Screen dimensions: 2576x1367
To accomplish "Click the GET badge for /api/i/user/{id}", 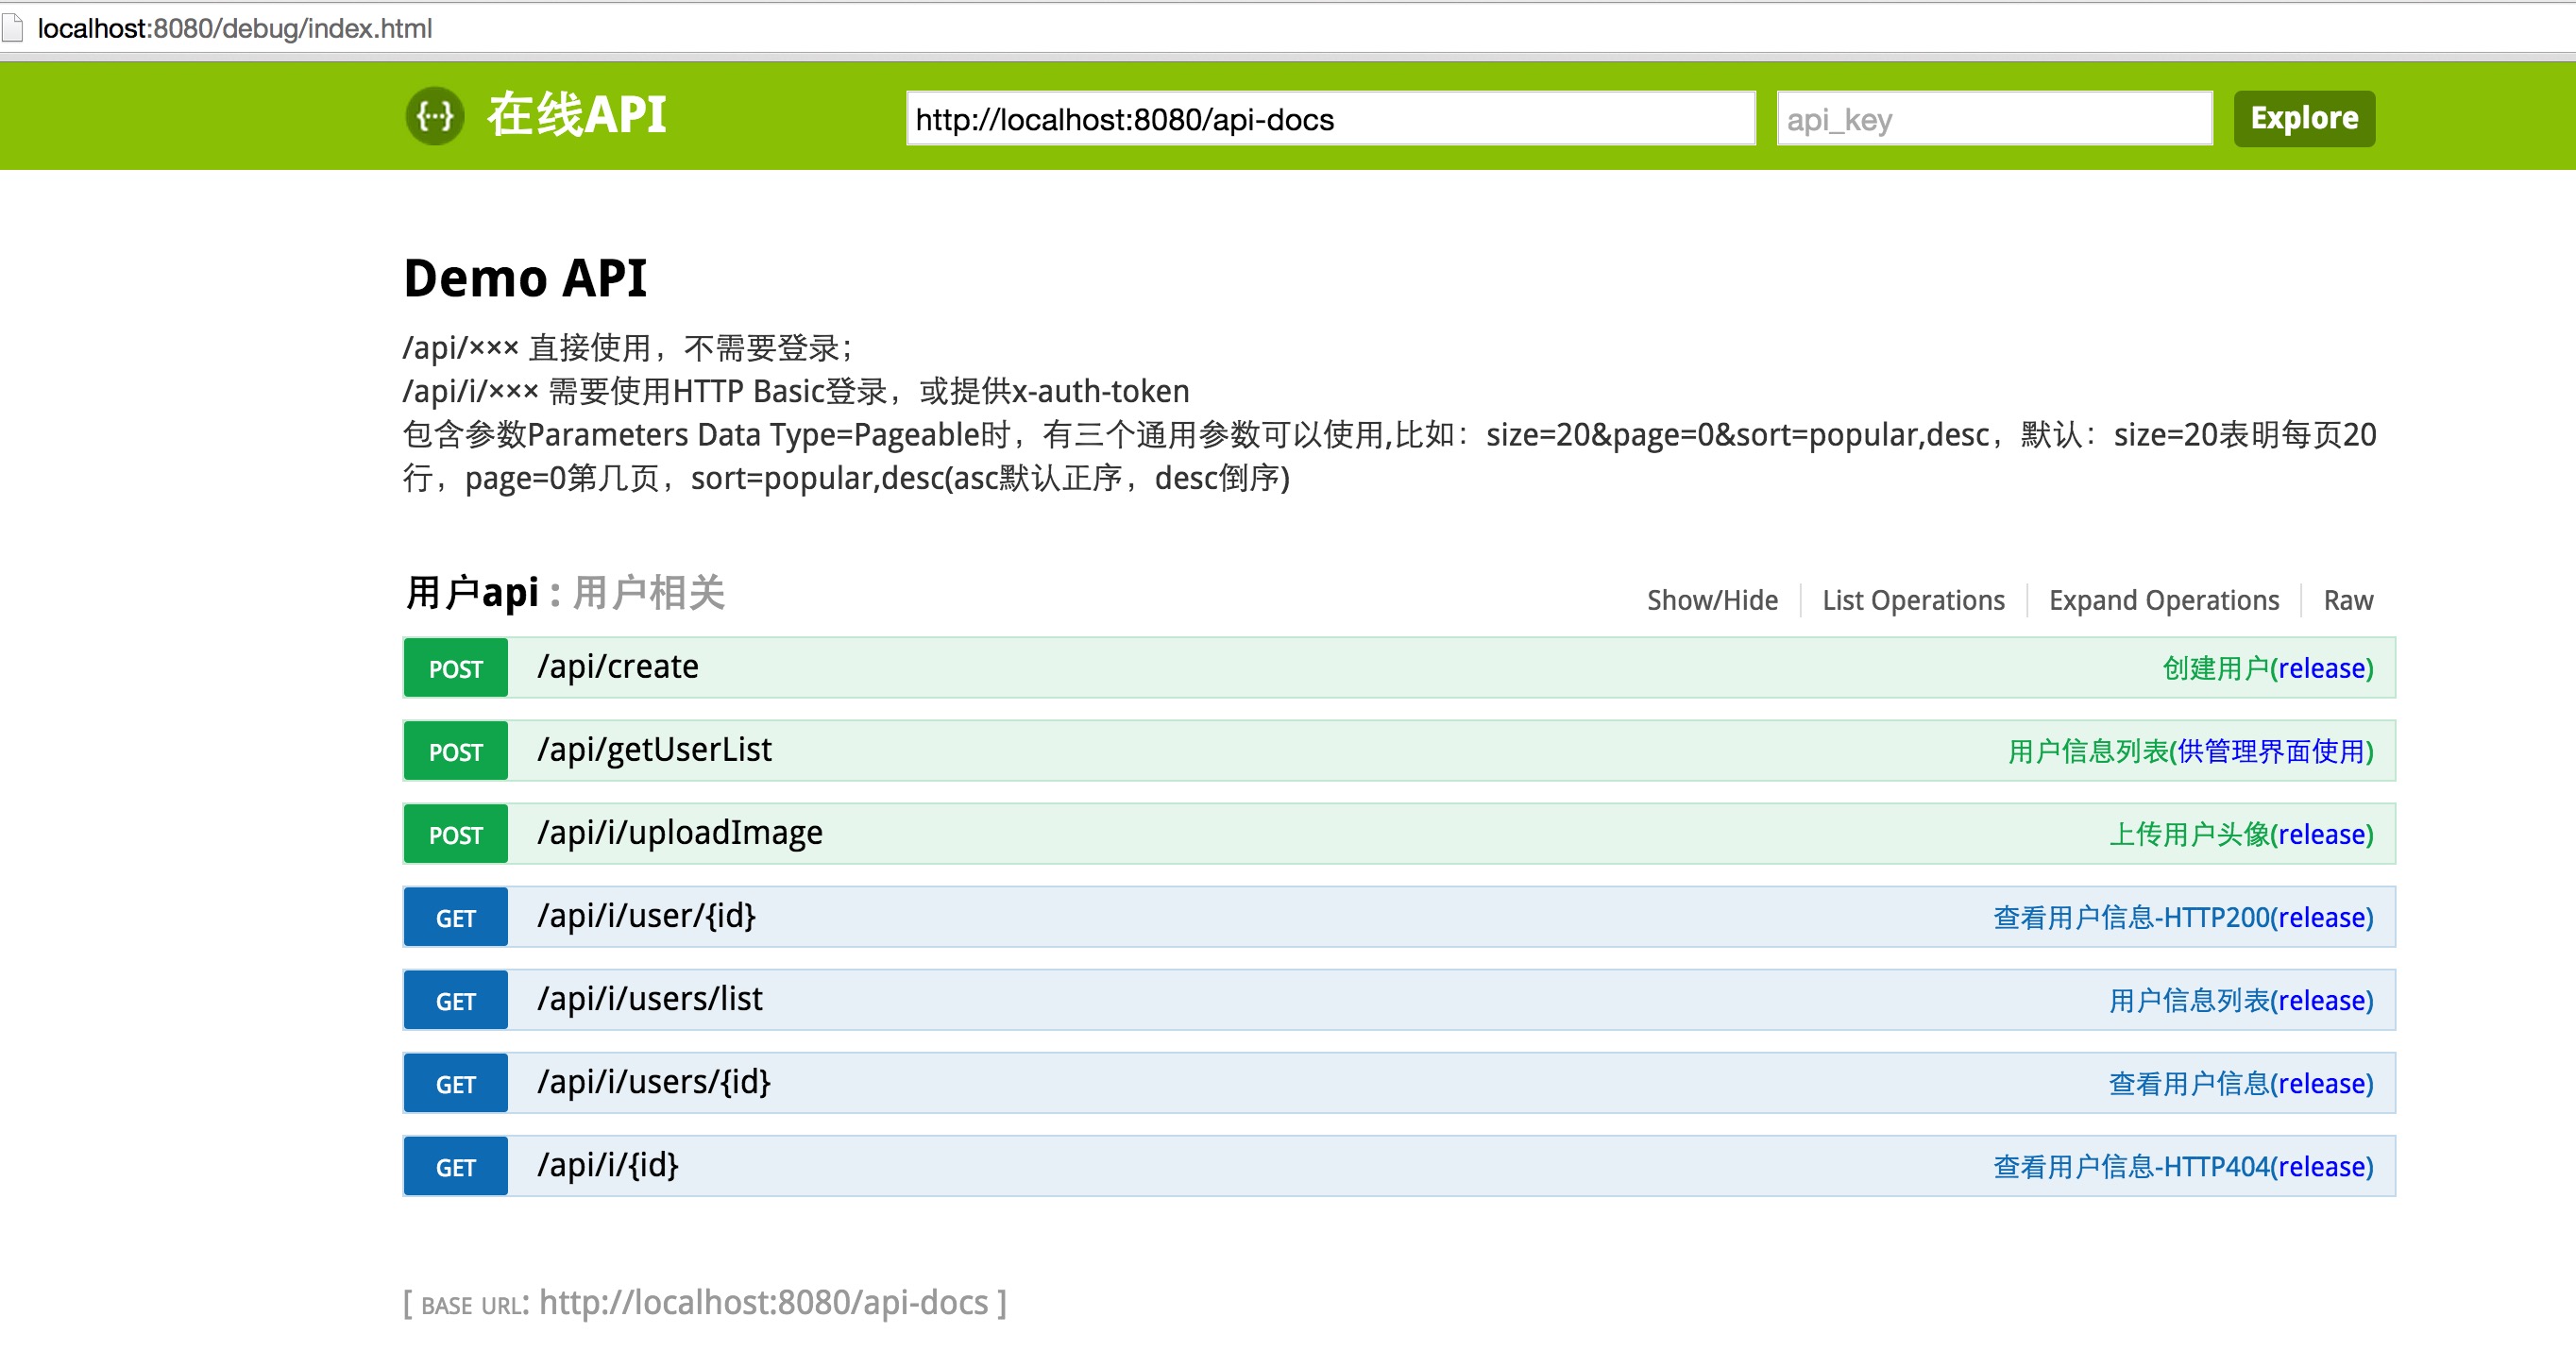I will tap(455, 917).
